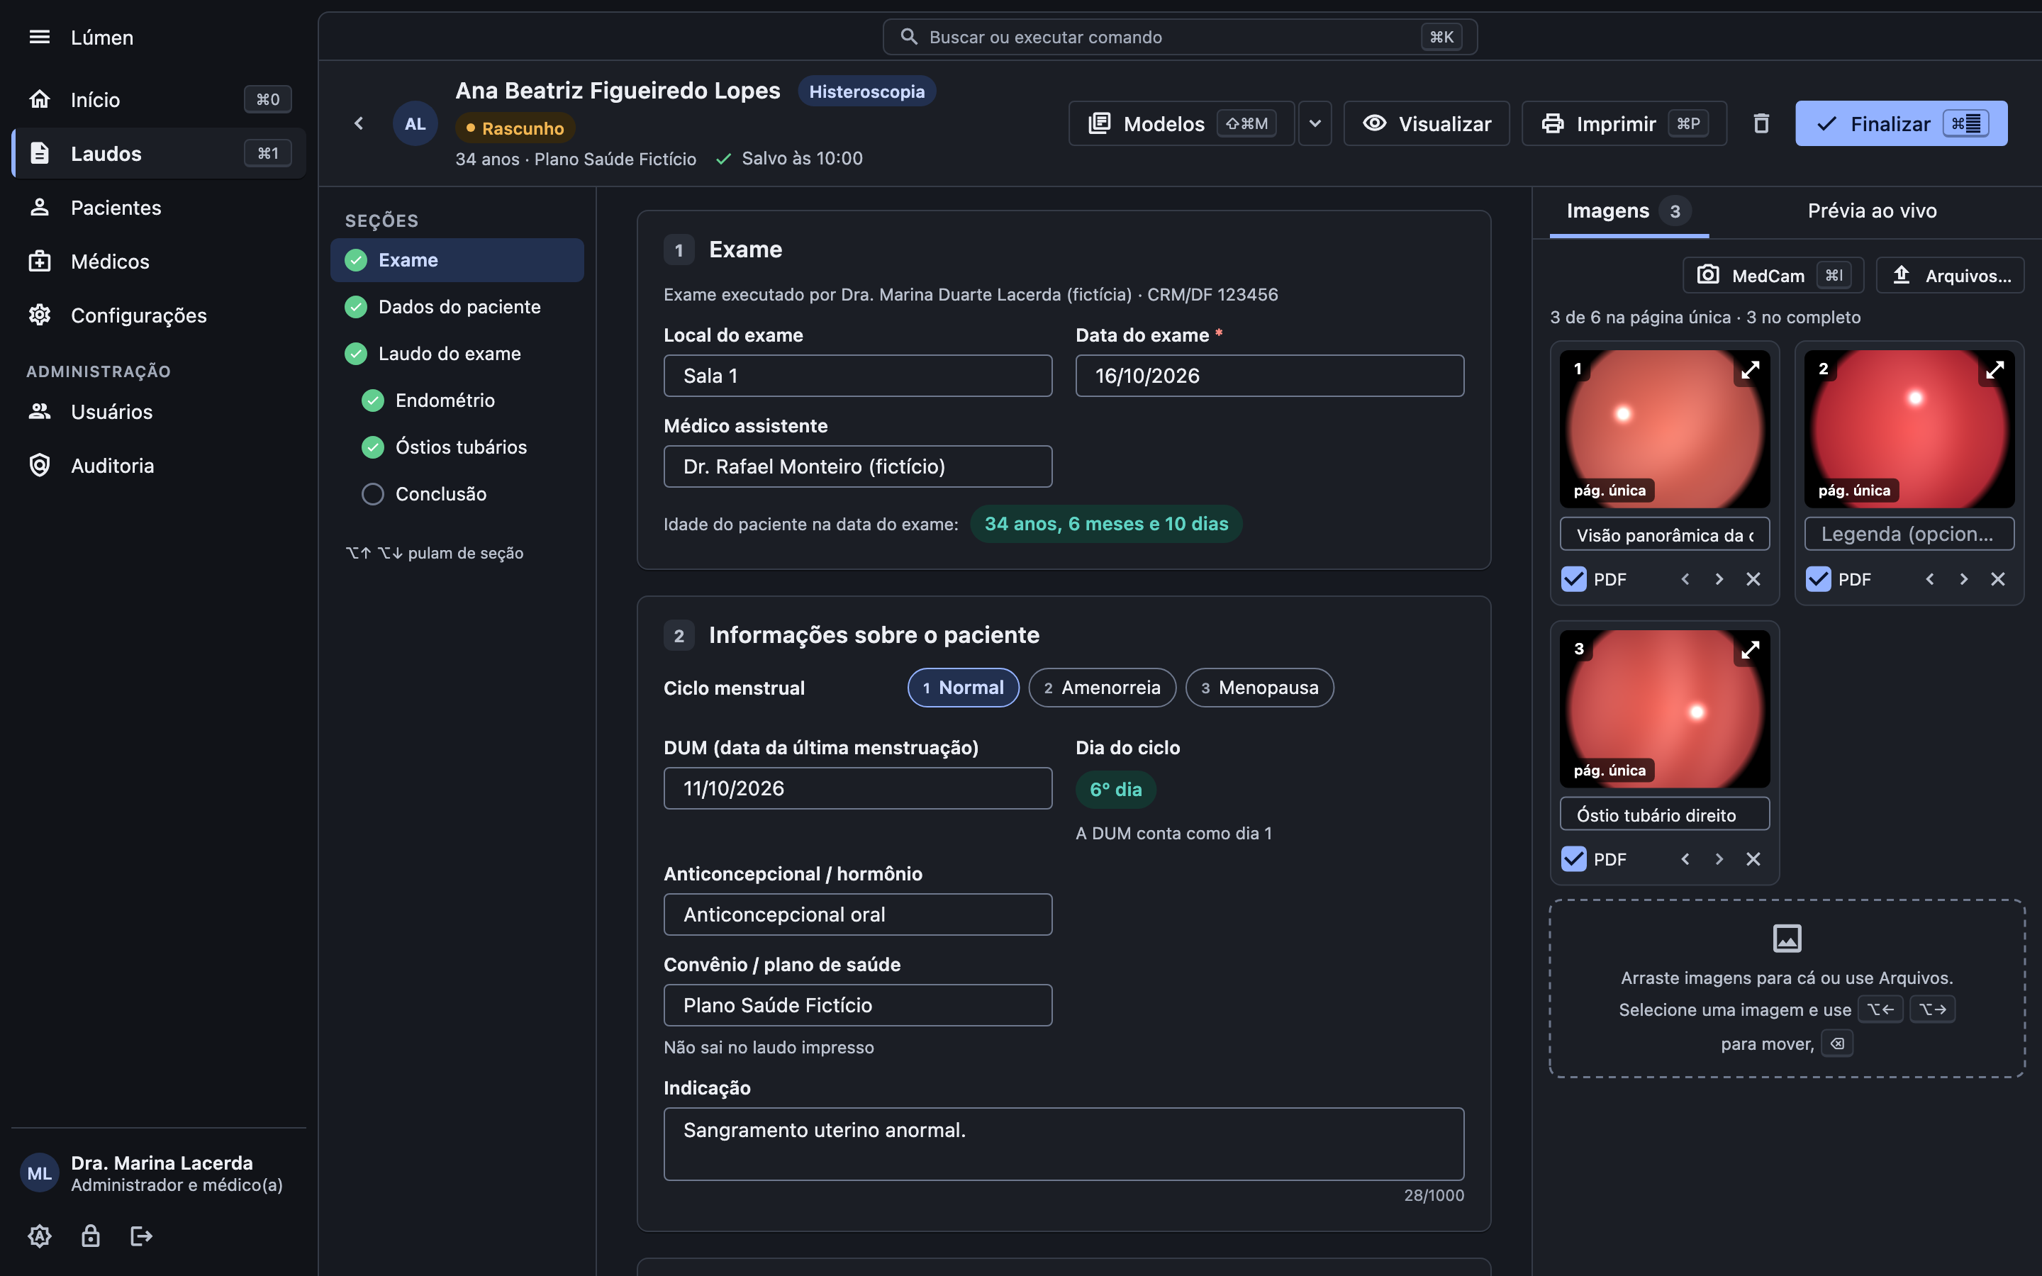Move image 3 right with its arrow

click(x=1719, y=859)
